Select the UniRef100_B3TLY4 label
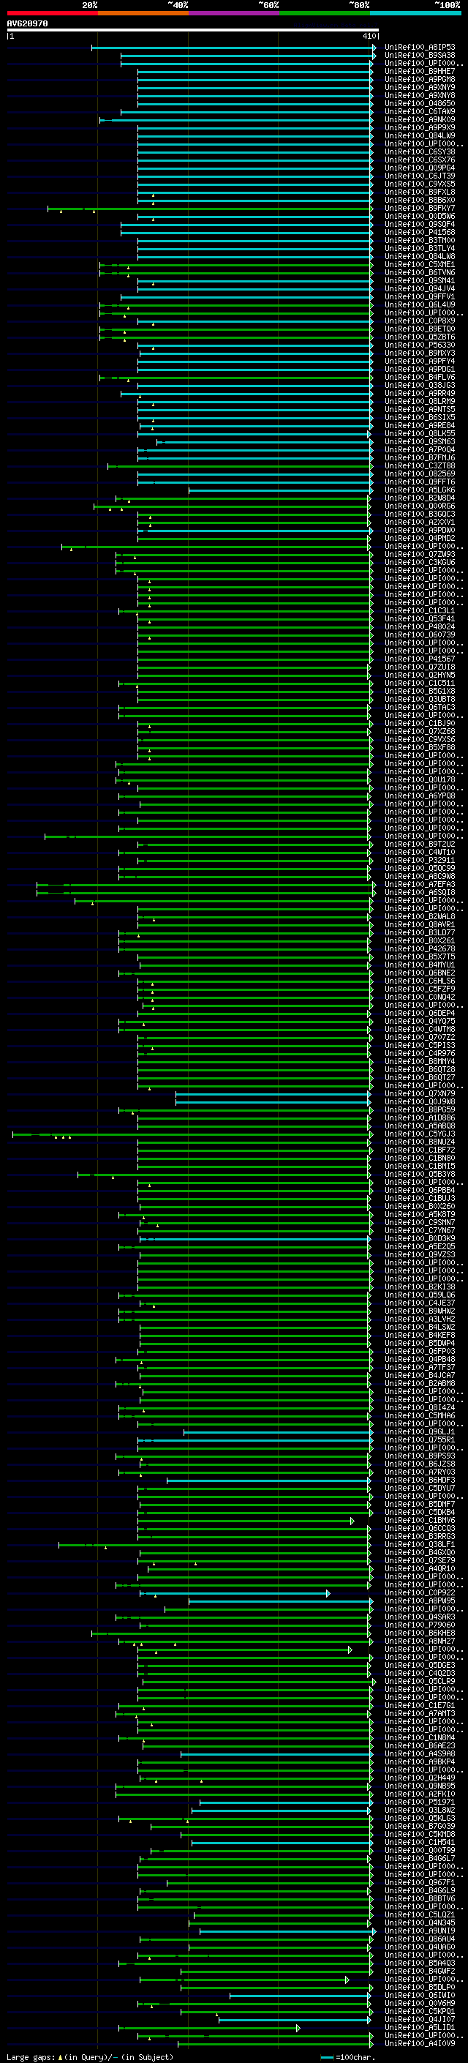Screen dimensions: 468x2063 [420, 248]
